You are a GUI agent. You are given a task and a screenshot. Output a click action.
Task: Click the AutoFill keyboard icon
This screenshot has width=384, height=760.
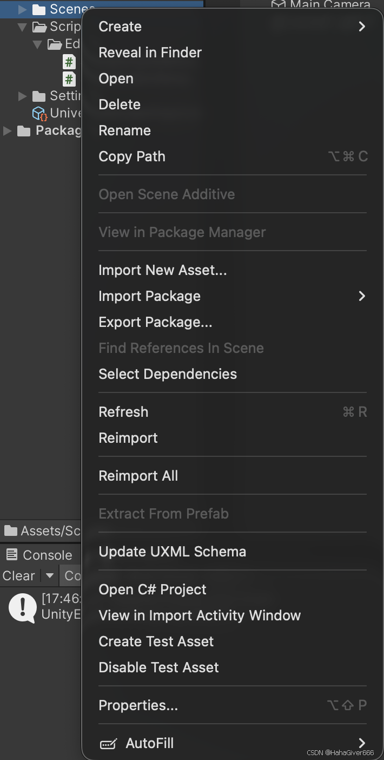pos(109,744)
